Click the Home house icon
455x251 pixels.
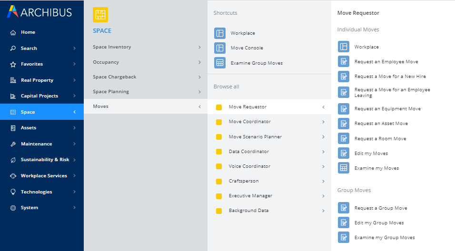coord(13,32)
